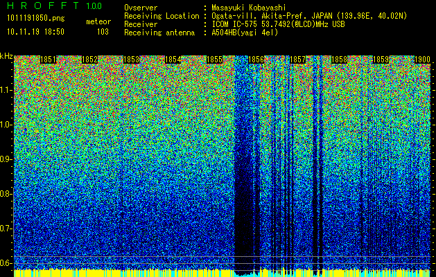
Task: Click the kHz axis unit label
Action: [6, 56]
